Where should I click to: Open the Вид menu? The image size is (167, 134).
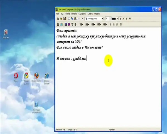pos(62,14)
